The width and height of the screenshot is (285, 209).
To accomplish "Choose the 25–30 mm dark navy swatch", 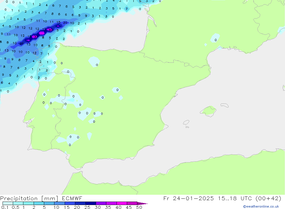I will pos(91,203).
